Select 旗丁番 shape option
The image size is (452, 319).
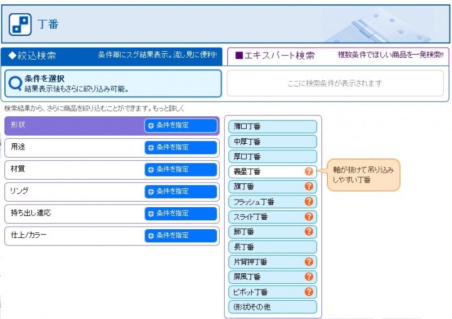(272, 187)
